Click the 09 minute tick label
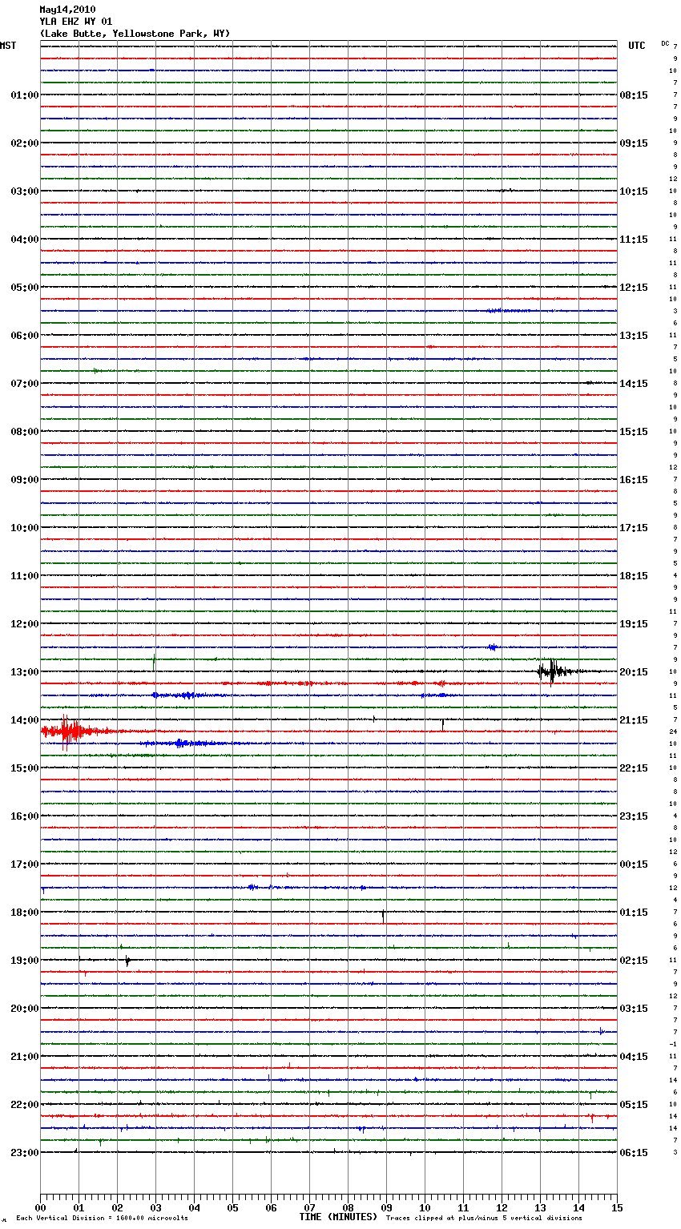Viewport: 681px width, 1229px height. click(x=386, y=1207)
